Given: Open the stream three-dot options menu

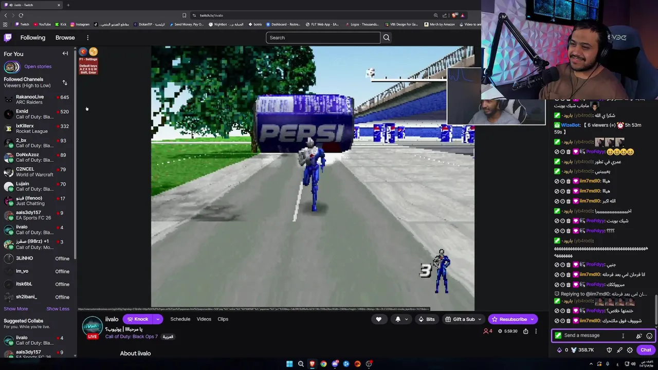Looking at the screenshot, I should point(536,331).
